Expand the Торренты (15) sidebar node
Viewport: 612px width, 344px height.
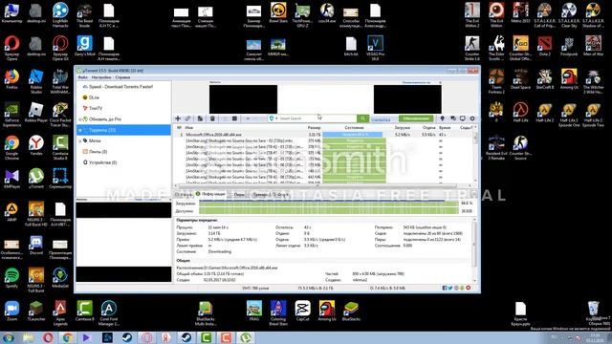(80, 130)
